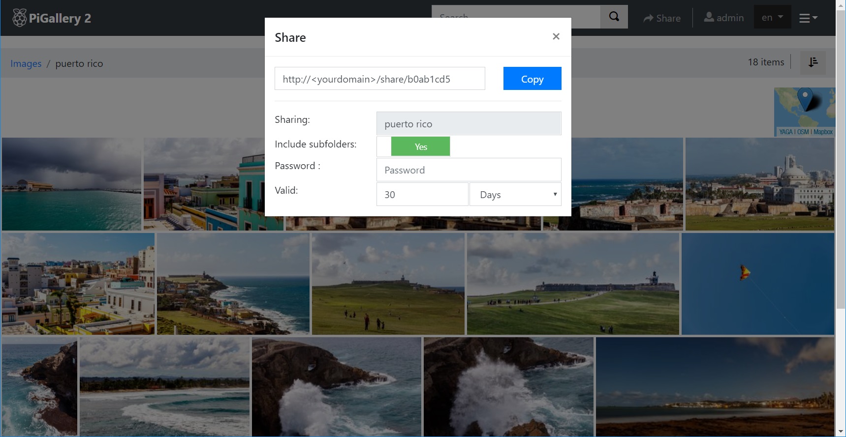Open the en language dropdown

point(772,18)
